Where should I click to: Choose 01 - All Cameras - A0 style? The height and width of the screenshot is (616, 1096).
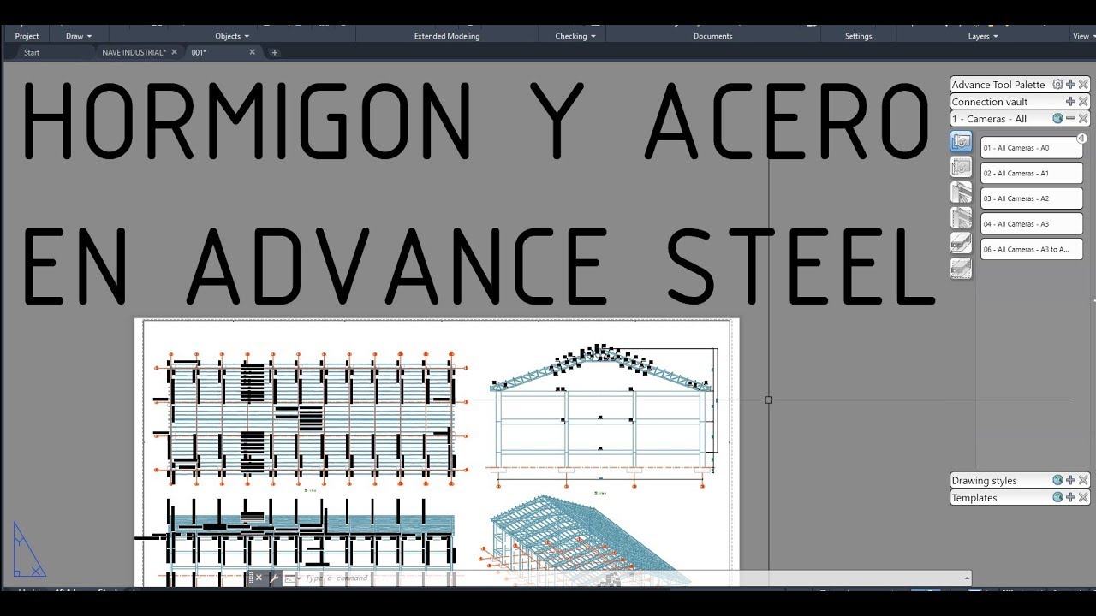[x=1031, y=148]
